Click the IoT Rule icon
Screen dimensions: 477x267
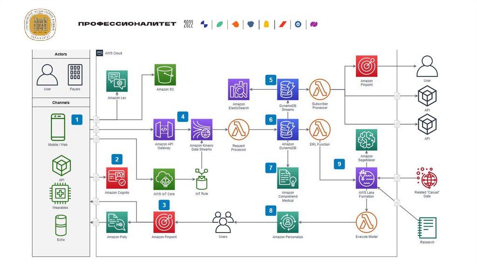202,179
